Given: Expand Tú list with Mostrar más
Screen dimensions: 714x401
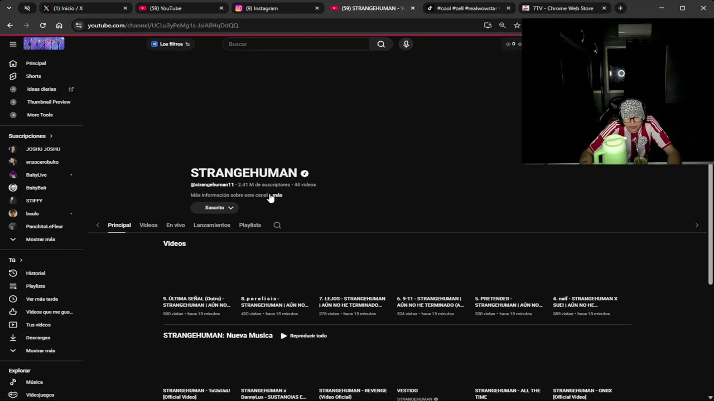Looking at the screenshot, I should (41, 351).
